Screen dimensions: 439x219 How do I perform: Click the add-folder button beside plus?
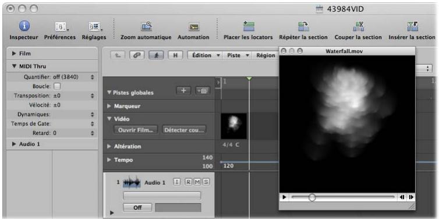click(x=203, y=91)
